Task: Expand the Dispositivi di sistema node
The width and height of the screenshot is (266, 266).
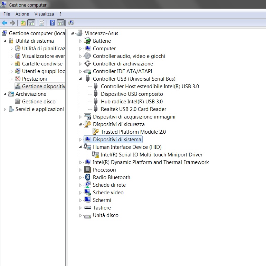Action: pos(80,140)
